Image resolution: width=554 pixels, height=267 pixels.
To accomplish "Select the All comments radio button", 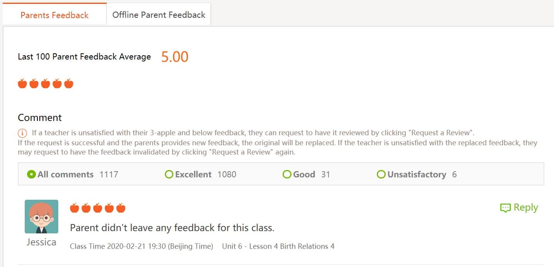I will [x=32, y=174].
